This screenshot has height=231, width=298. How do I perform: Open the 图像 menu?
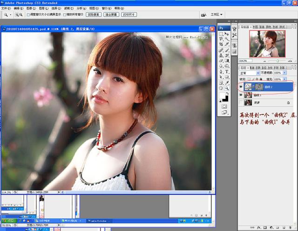pyautogui.click(x=30, y=8)
